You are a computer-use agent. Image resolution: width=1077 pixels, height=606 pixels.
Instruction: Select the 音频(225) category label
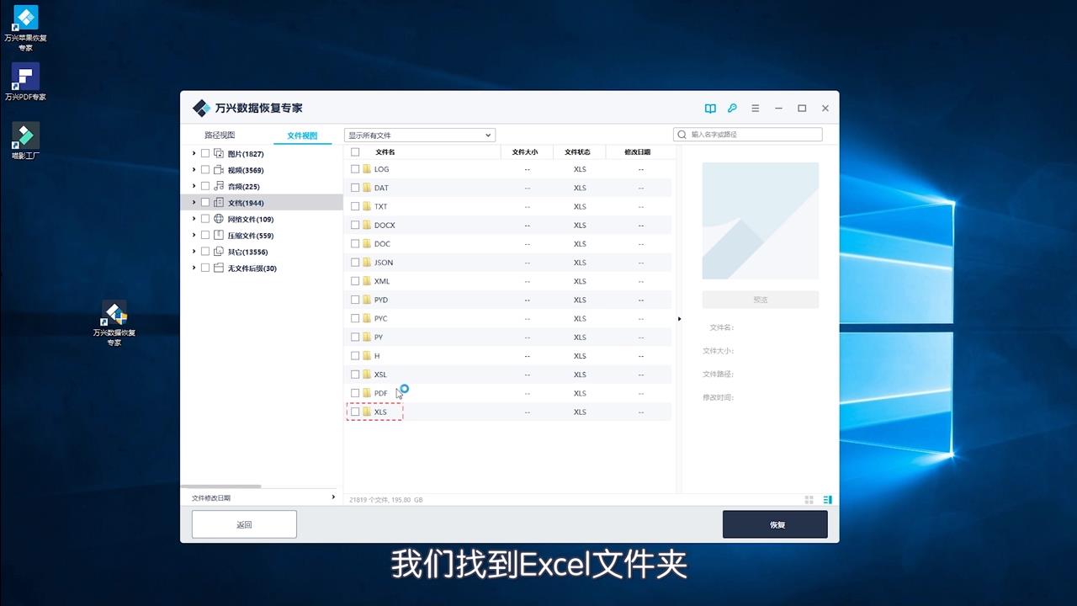[x=244, y=186]
